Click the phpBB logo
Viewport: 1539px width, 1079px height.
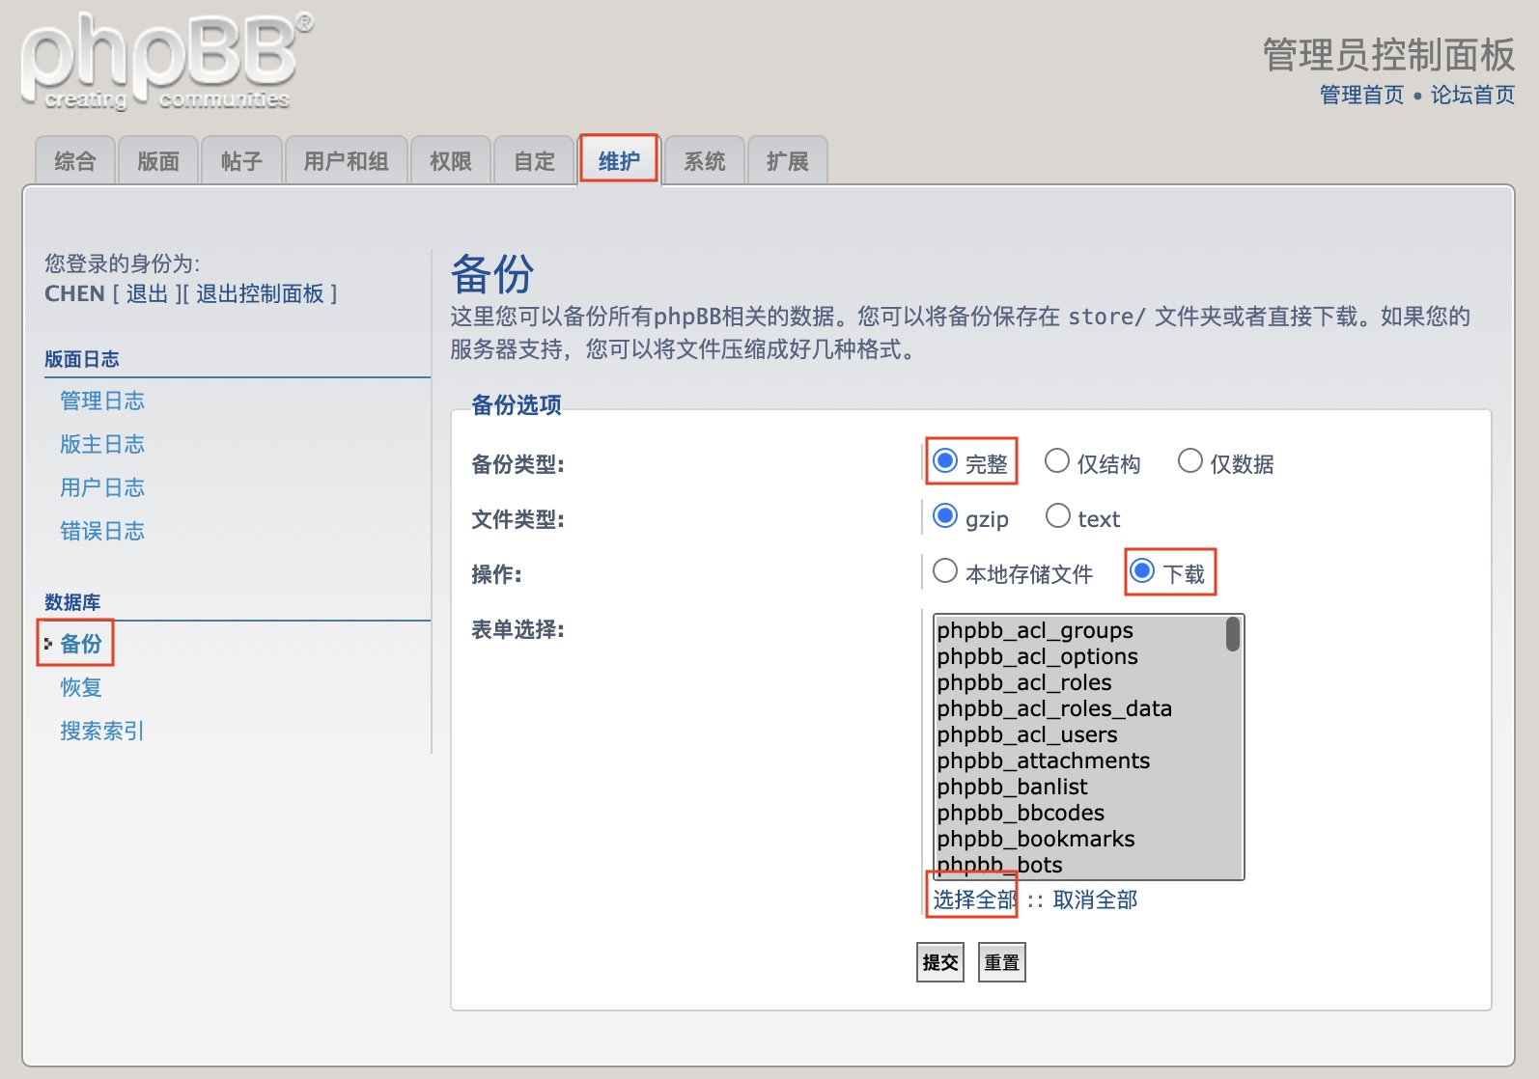coord(166,62)
